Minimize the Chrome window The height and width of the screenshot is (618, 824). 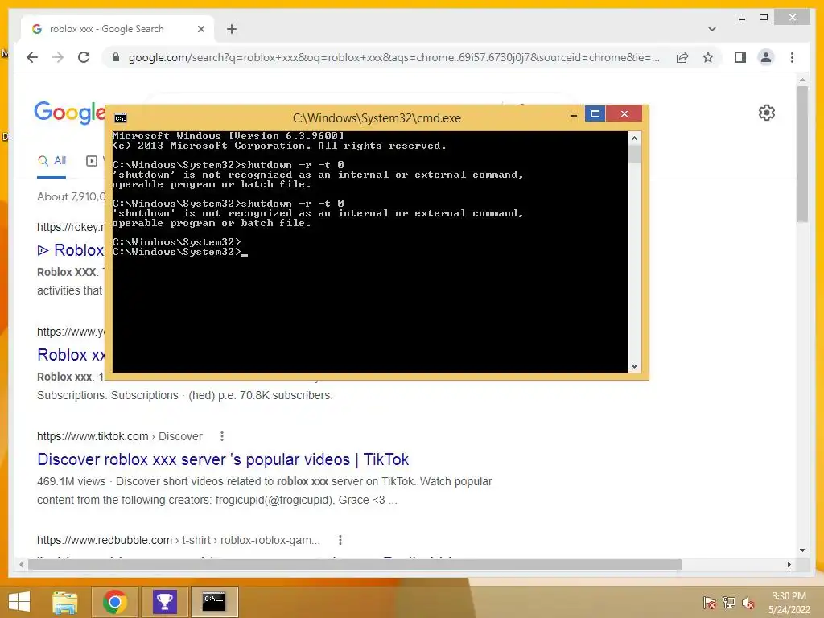(741, 18)
